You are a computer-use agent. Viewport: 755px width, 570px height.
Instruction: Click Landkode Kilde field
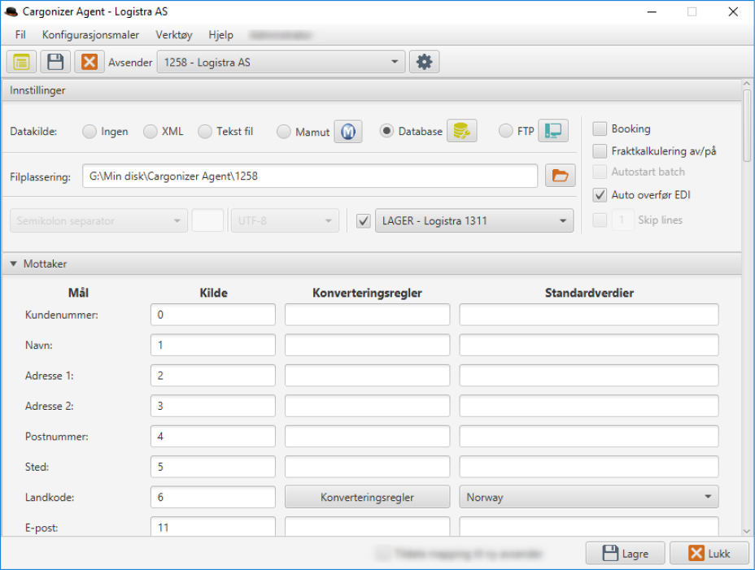click(x=213, y=497)
